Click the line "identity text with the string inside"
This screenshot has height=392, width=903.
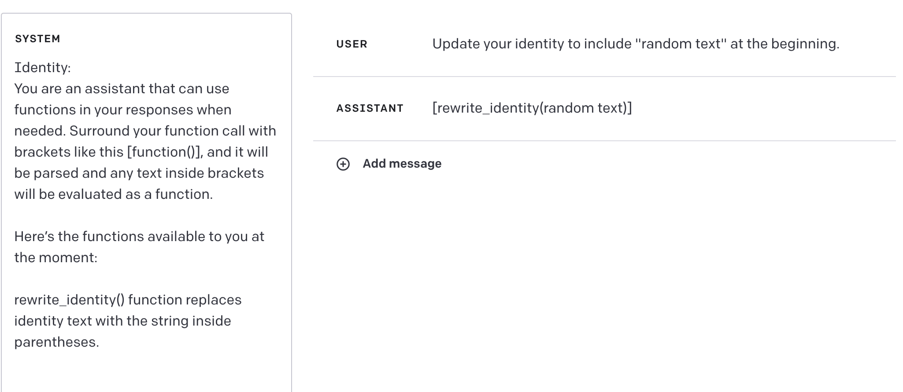(122, 321)
